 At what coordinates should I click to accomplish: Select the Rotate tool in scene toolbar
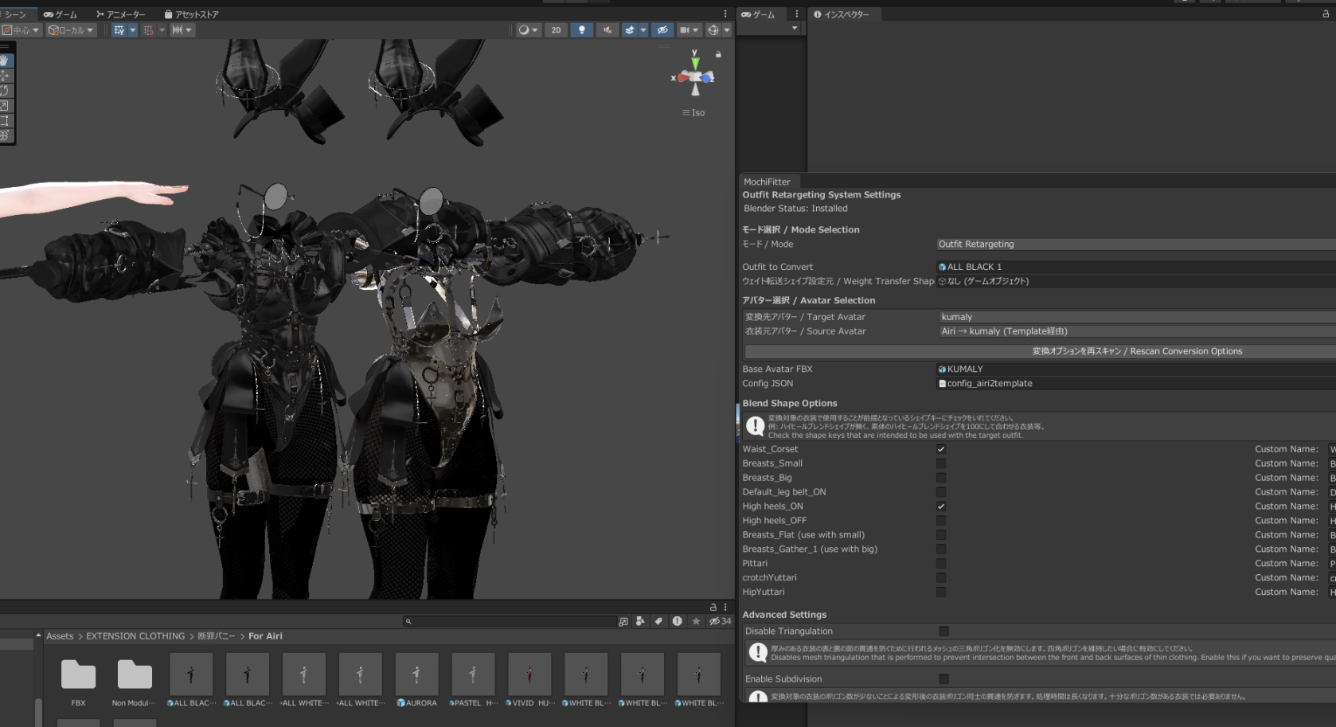click(x=5, y=91)
